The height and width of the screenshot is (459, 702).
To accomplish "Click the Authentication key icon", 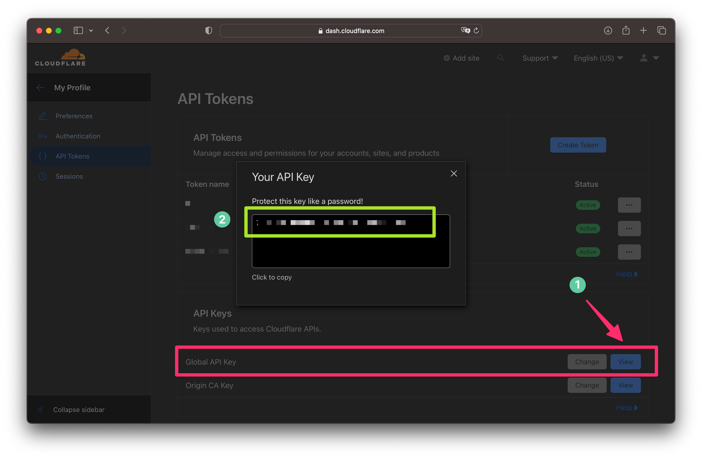I will (42, 136).
